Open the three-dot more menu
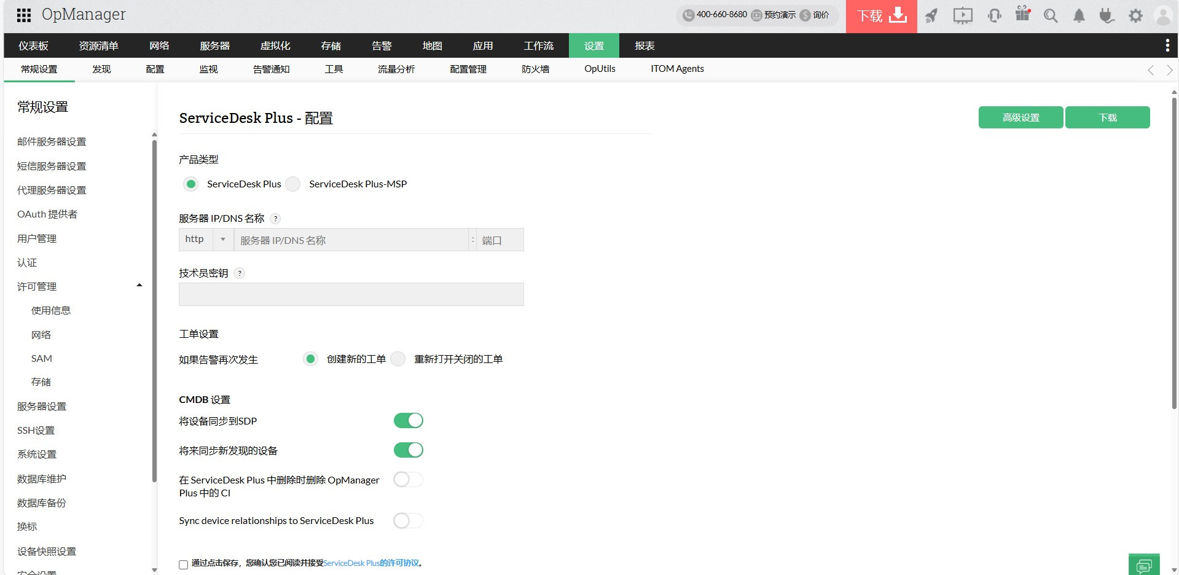The height and width of the screenshot is (575, 1179). (x=1167, y=45)
